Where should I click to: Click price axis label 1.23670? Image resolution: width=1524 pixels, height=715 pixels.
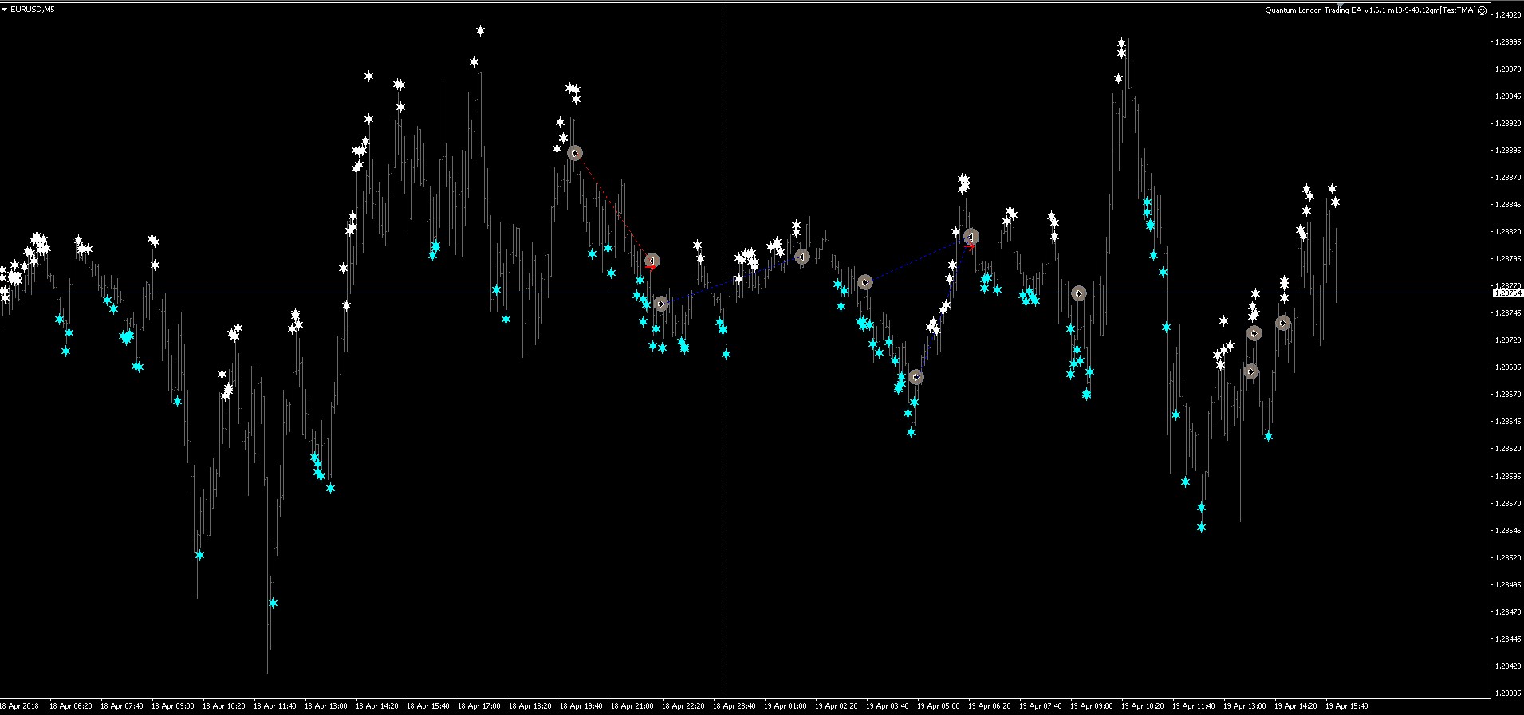[1507, 394]
